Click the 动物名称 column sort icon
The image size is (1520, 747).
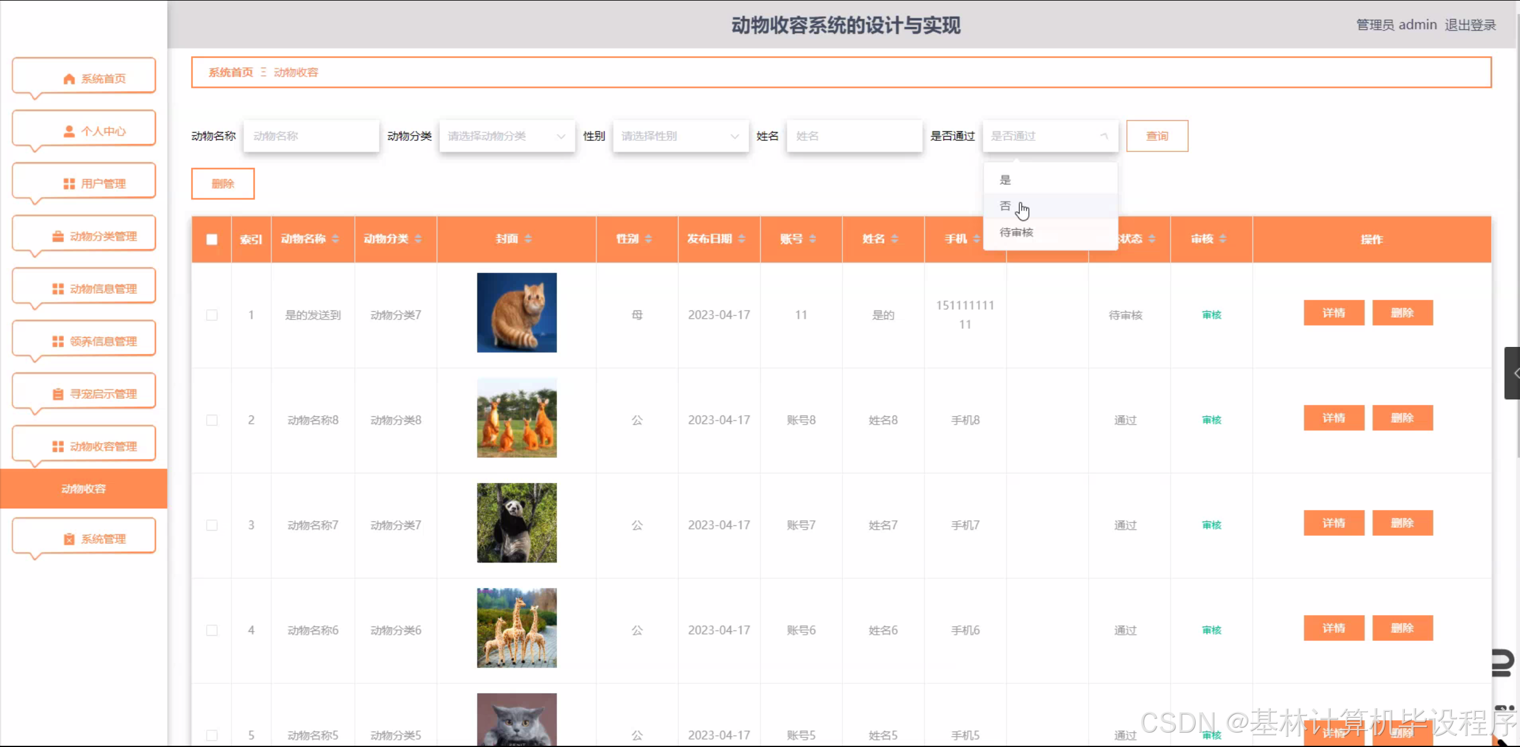click(335, 239)
